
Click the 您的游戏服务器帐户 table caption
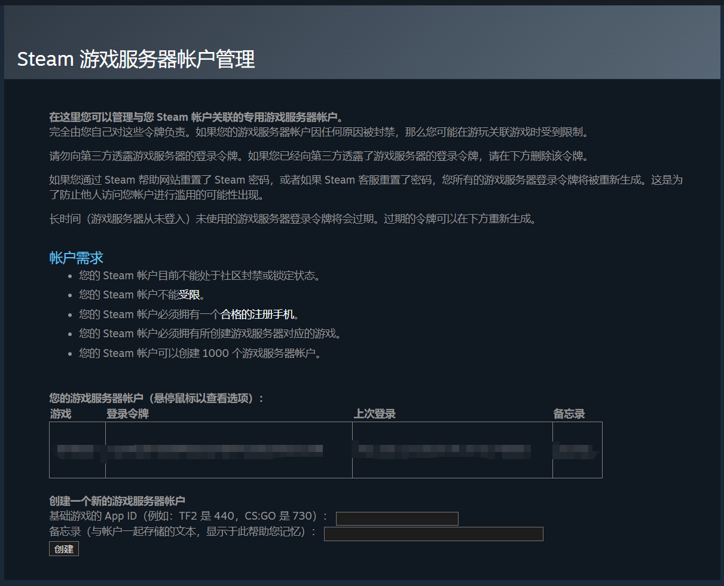pyautogui.click(x=156, y=398)
